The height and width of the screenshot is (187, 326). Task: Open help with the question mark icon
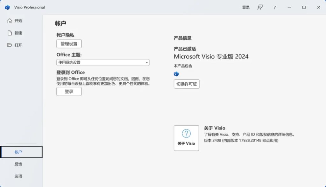coord(274,8)
